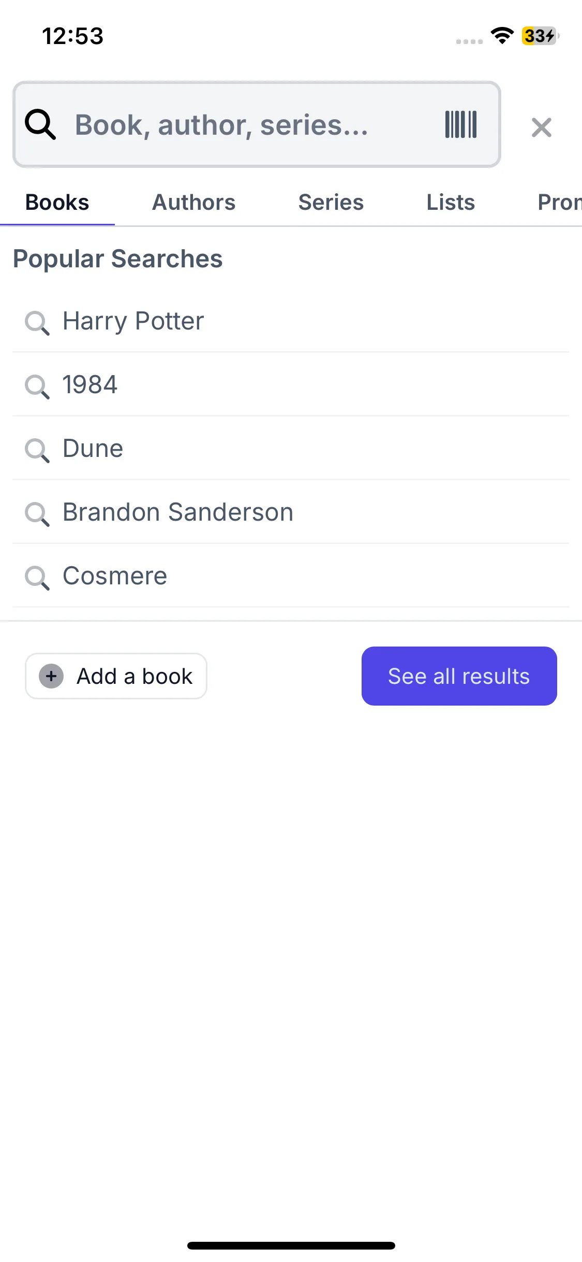Tap magnifier icon beside Brandon Sanderson
This screenshot has height=1262, width=582.
coord(37,514)
